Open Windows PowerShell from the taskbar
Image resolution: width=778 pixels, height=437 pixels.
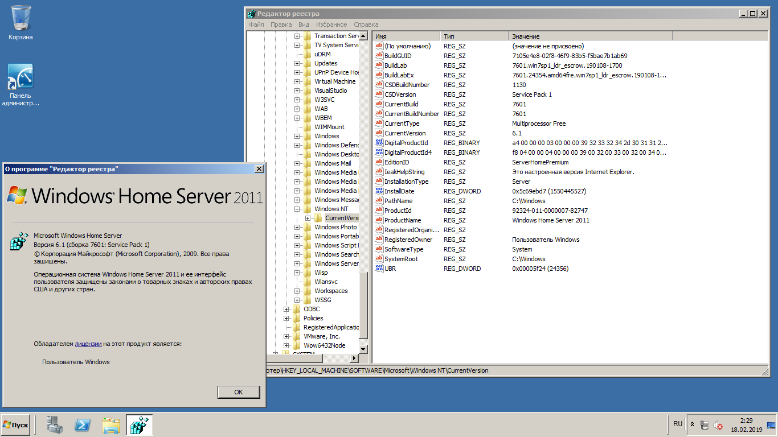(83, 425)
